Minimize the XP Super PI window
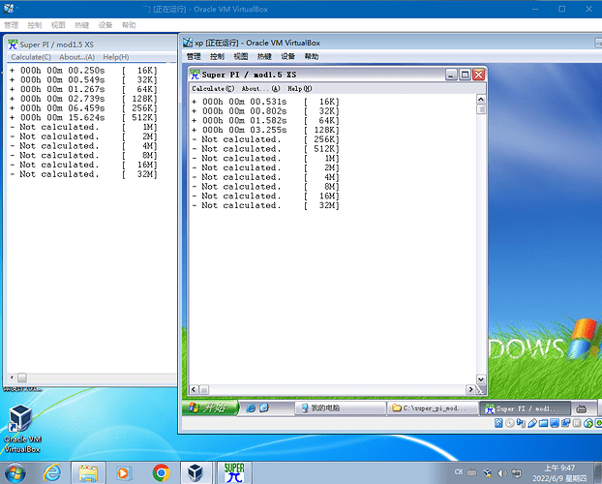This screenshot has width=602, height=484. click(x=451, y=75)
